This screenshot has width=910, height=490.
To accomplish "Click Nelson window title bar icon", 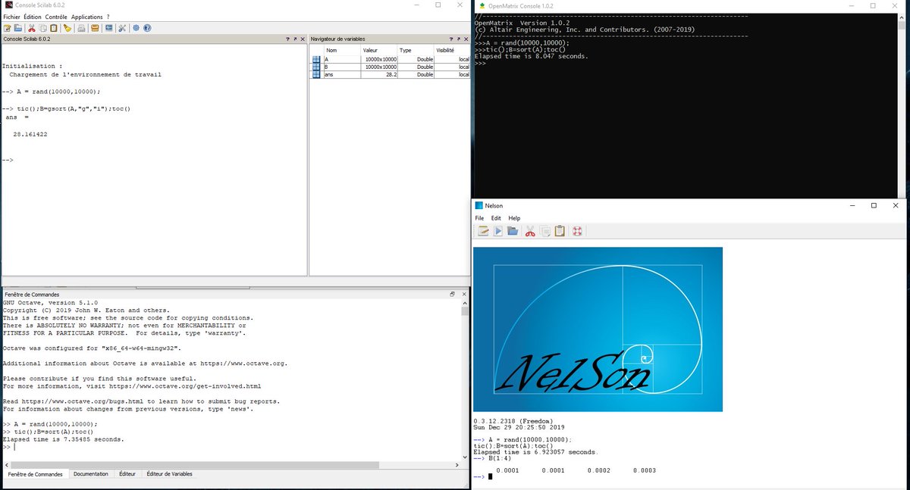I will tap(479, 205).
